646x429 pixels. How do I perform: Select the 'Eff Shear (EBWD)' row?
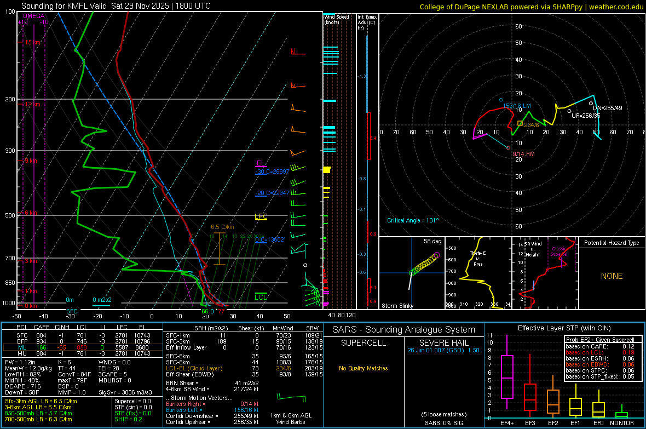(244, 375)
